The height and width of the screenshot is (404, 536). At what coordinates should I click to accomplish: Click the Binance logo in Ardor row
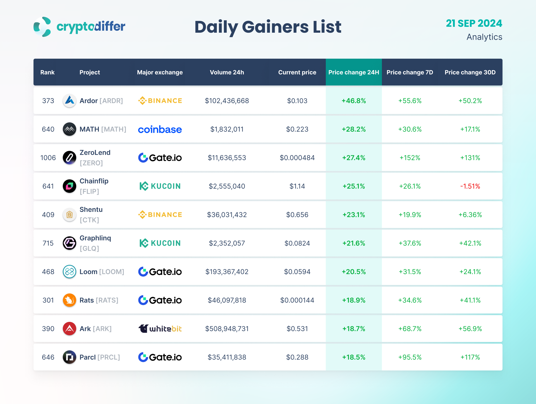(x=160, y=101)
